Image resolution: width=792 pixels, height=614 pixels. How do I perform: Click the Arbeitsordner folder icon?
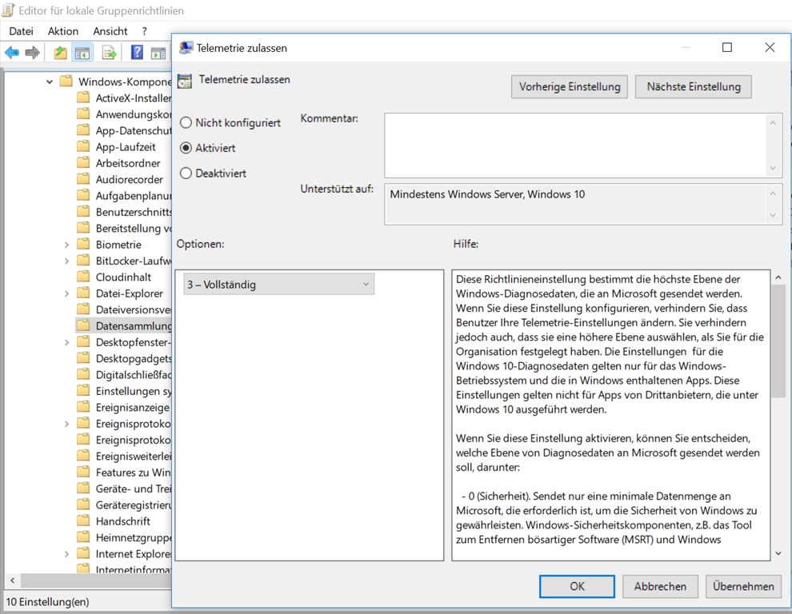[x=83, y=162]
